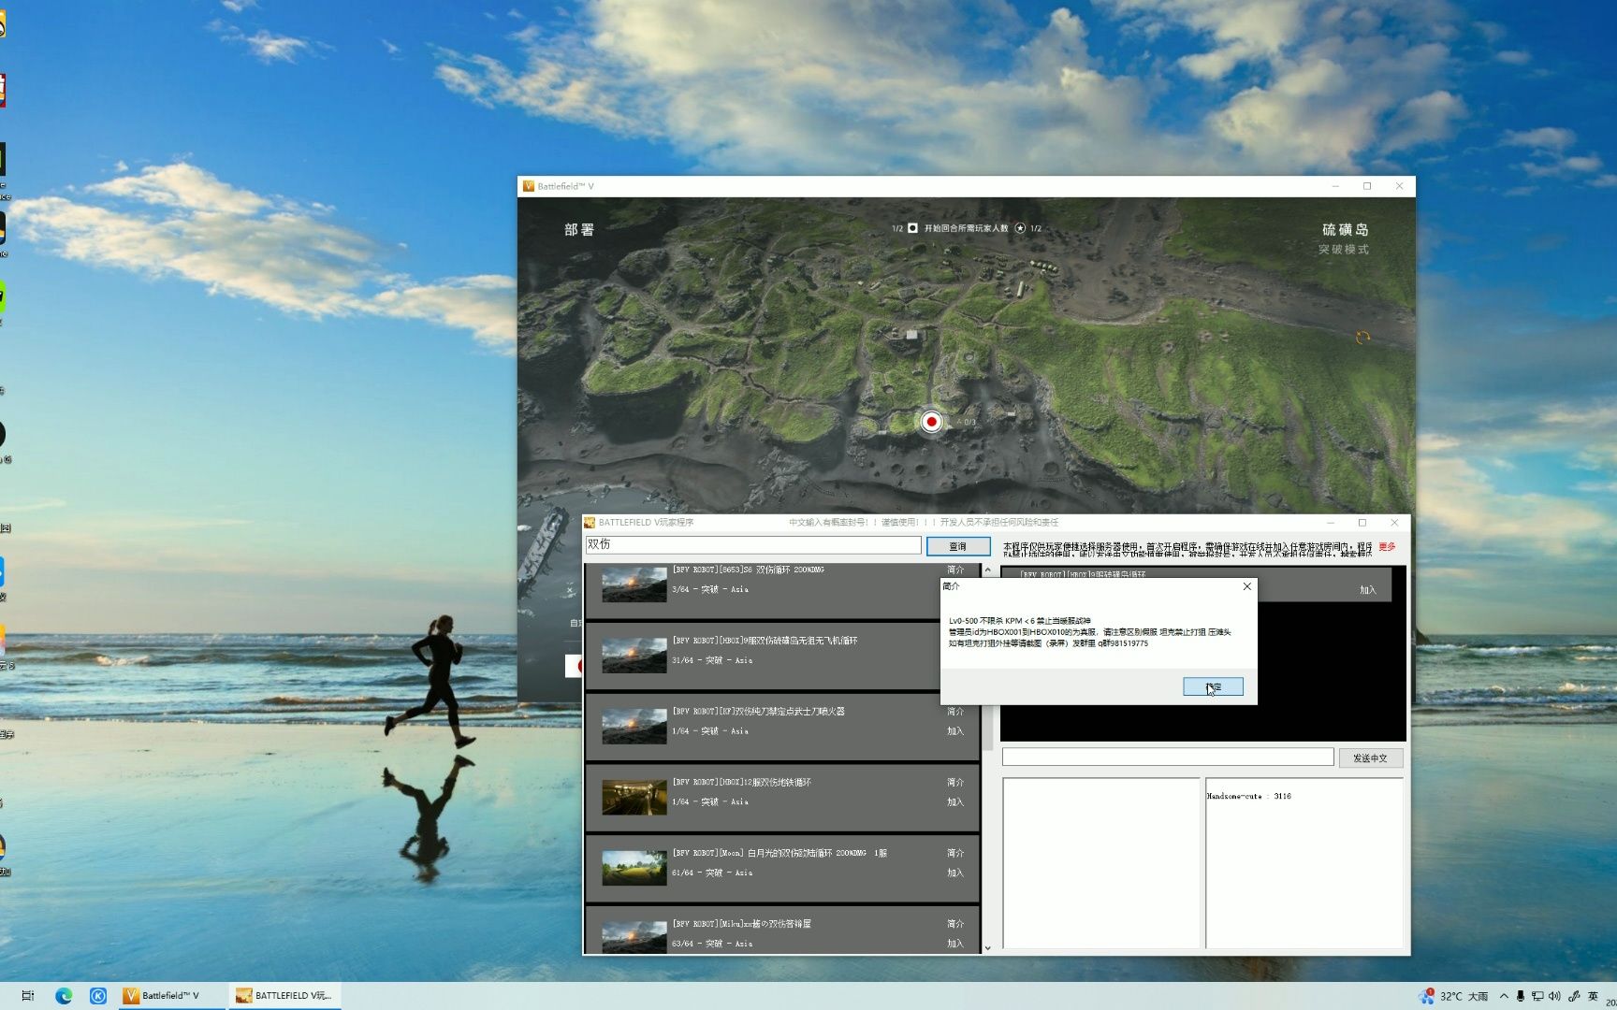Viewport: 1617px width, 1010px height.
Task: Click the microphone tray icon
Action: pyautogui.click(x=1521, y=996)
